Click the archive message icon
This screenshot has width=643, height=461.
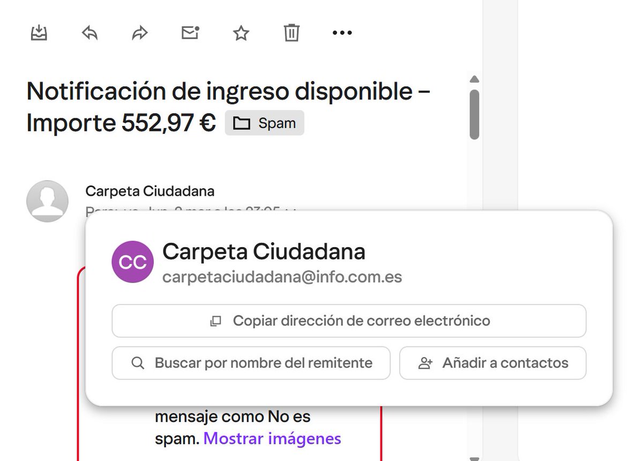pos(39,33)
